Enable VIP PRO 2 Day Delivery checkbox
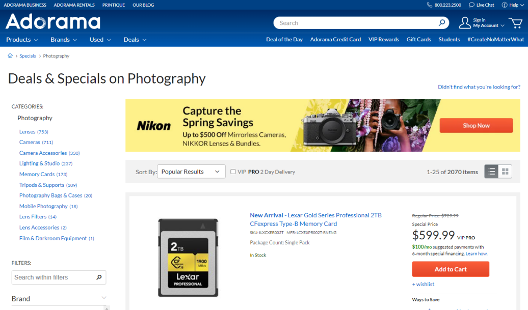The image size is (528, 310). 233,172
